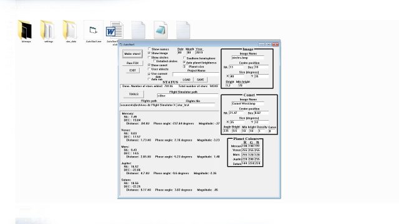This screenshot has width=399, height=224.
Task: Click the Y size field in Comet panel
Action: pyautogui.click(x=261, y=122)
